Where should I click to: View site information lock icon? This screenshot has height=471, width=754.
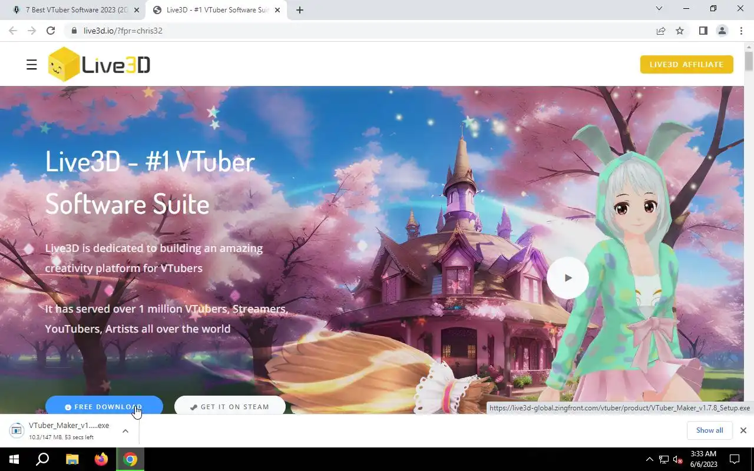pyautogui.click(x=74, y=31)
